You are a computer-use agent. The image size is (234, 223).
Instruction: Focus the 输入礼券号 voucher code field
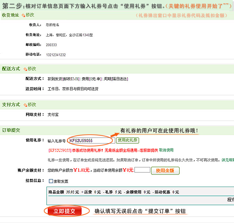click(91, 141)
